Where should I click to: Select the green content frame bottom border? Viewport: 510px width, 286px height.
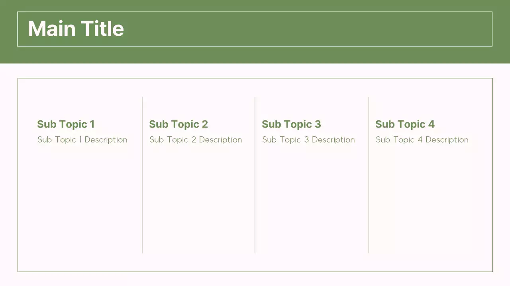tap(255, 272)
